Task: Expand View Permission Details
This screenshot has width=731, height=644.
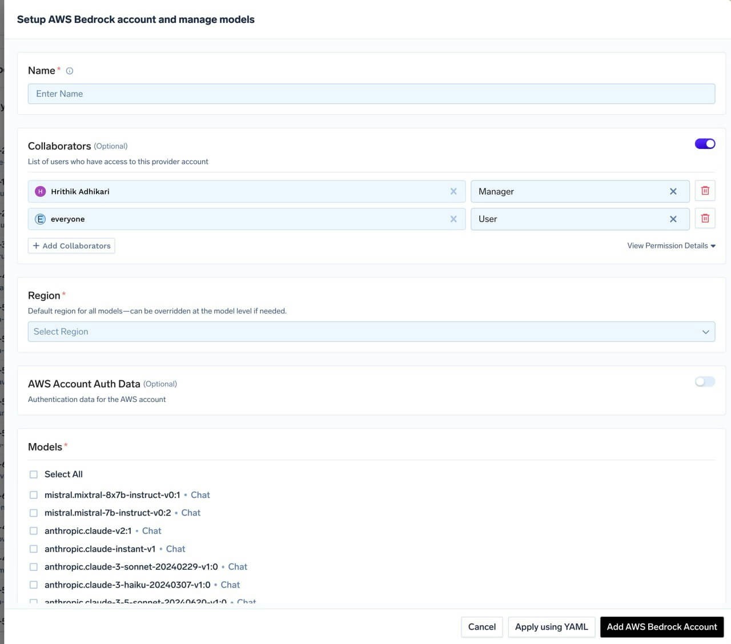Action: pos(671,245)
